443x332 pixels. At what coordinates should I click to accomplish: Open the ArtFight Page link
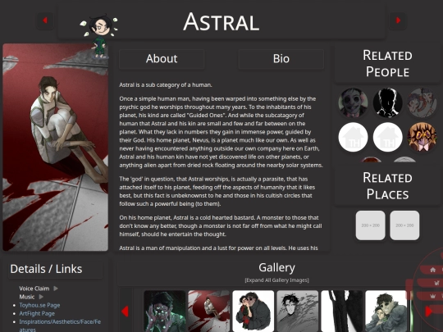[x=37, y=313]
